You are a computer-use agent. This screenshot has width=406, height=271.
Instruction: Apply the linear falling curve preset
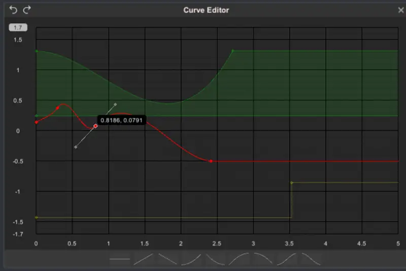coord(167,259)
